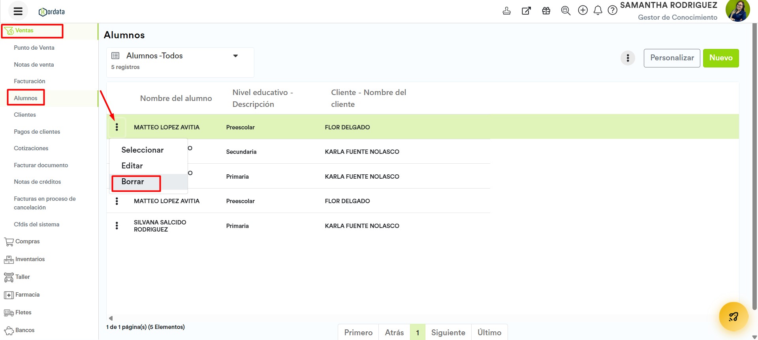The image size is (758, 340).
Task: Open the external link icon in the header
Action: [x=526, y=11]
